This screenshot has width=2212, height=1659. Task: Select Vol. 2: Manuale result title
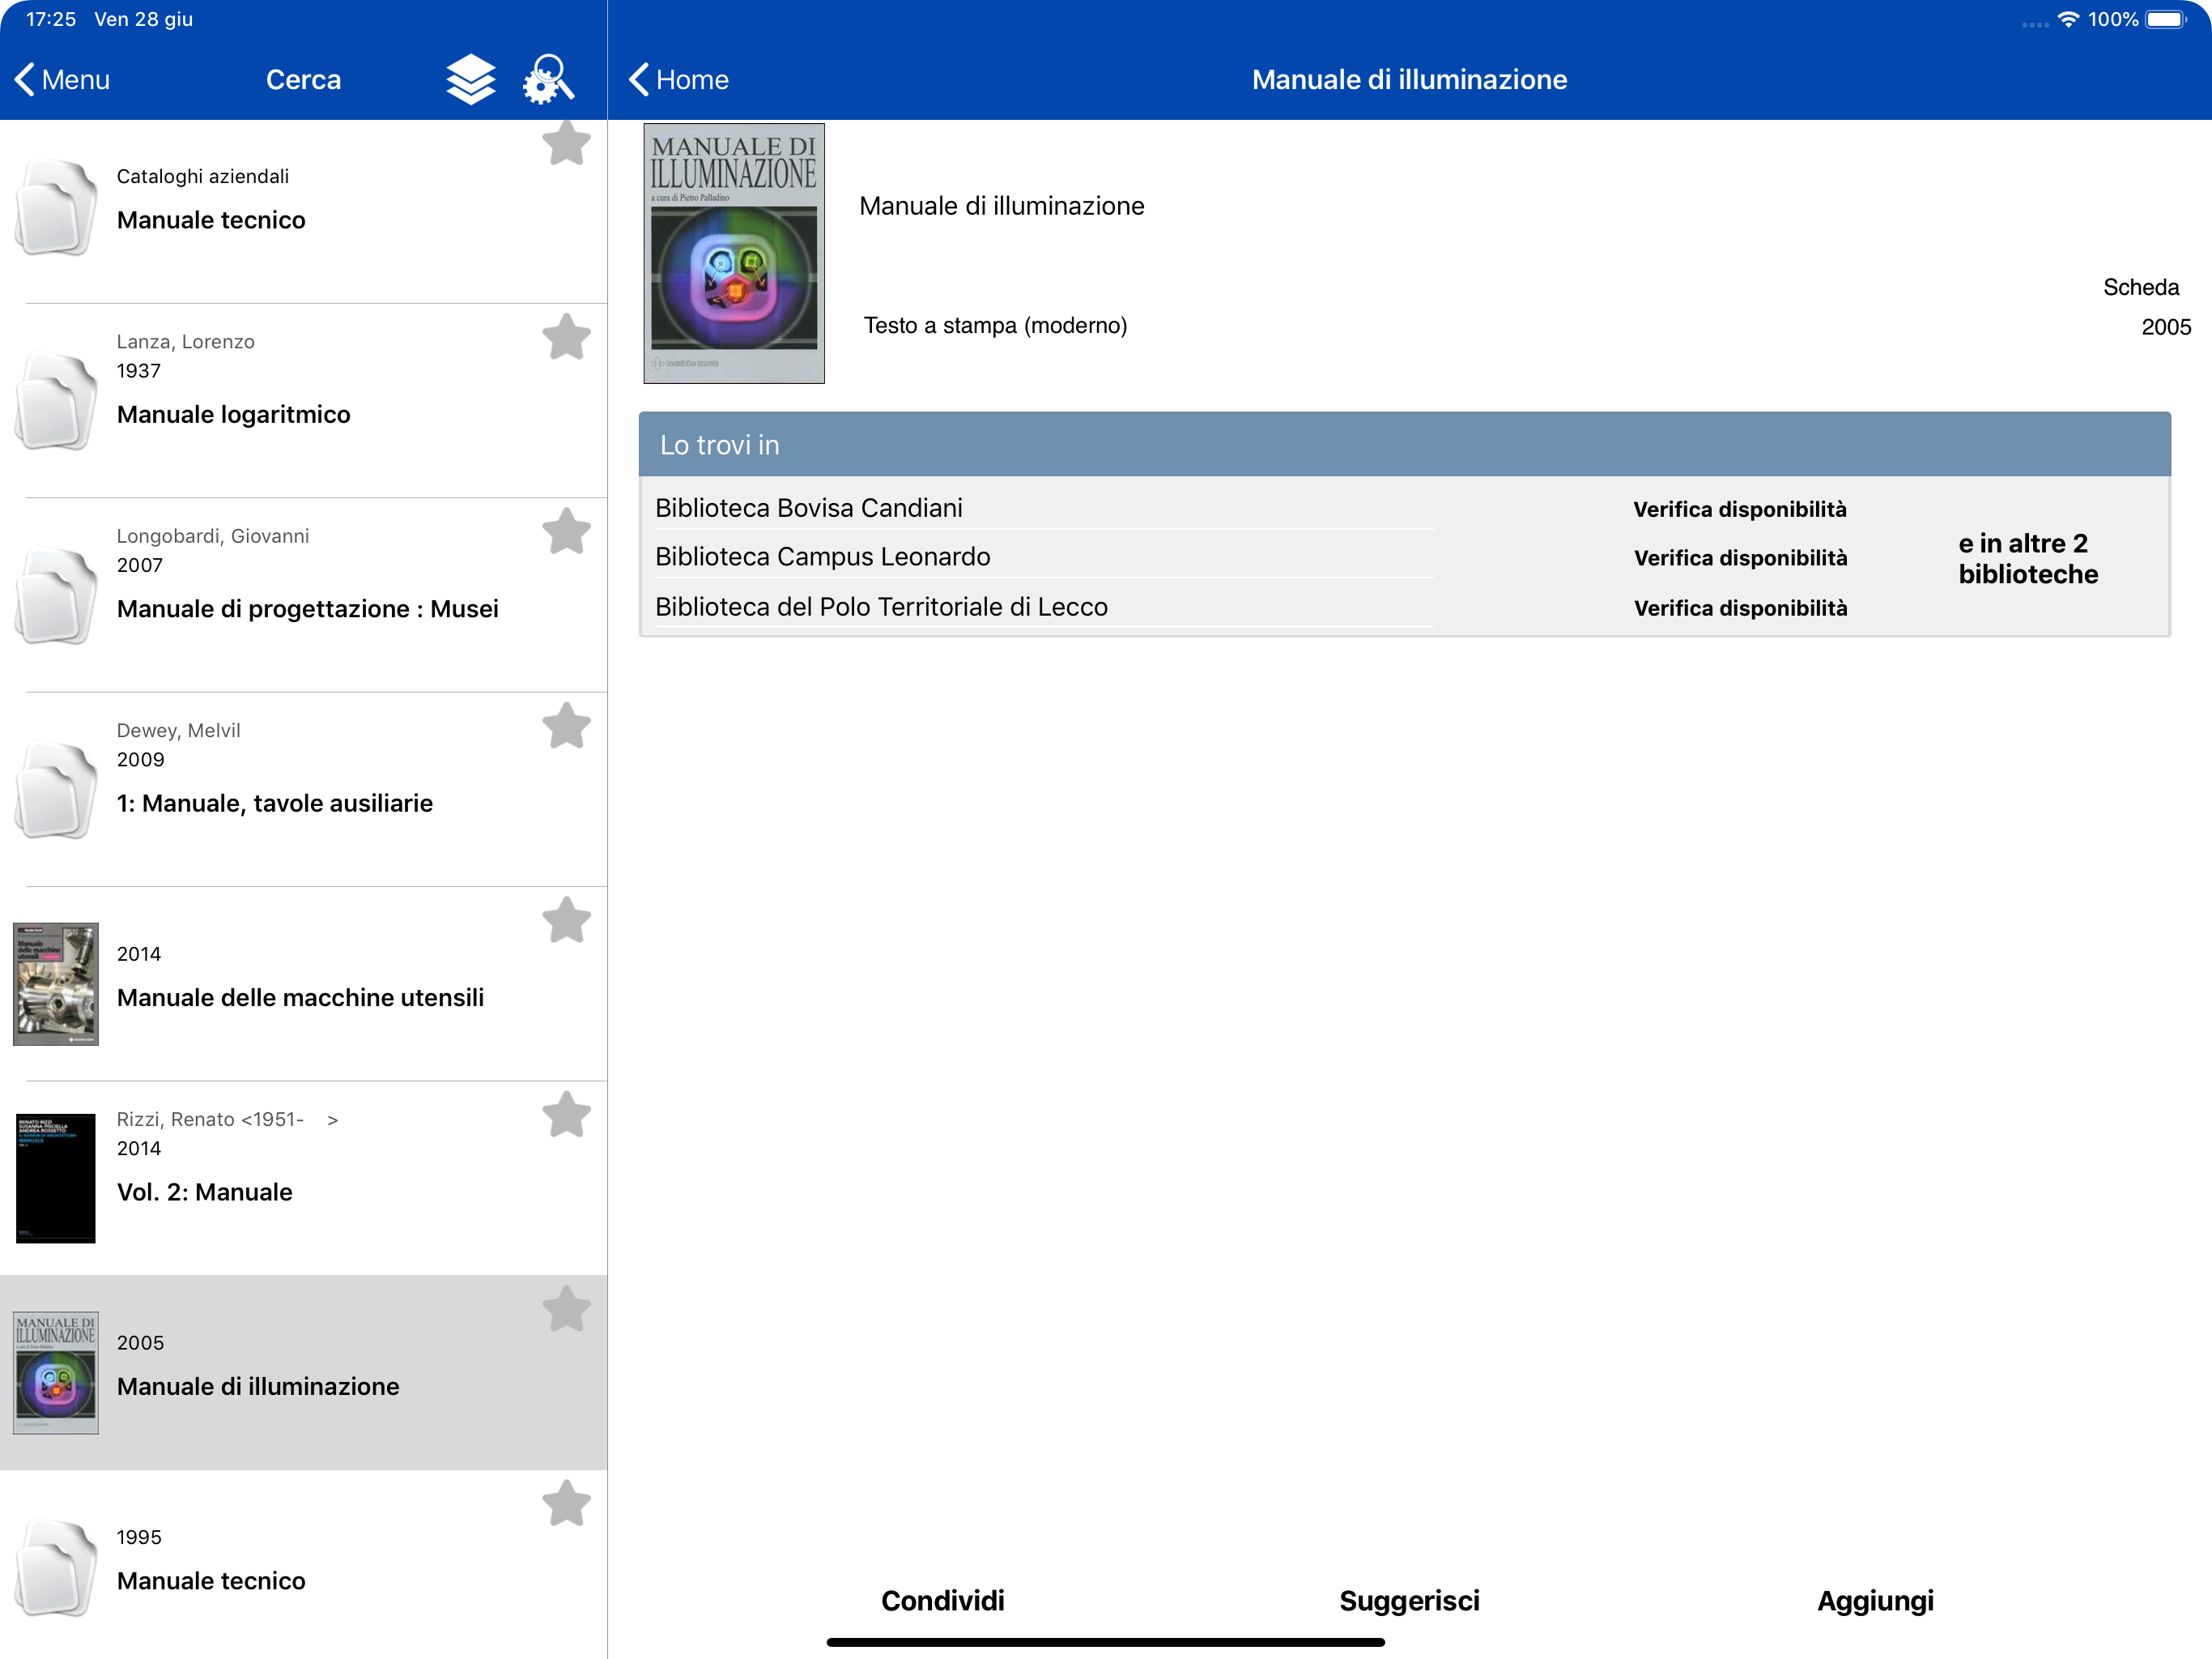pyautogui.click(x=204, y=1192)
